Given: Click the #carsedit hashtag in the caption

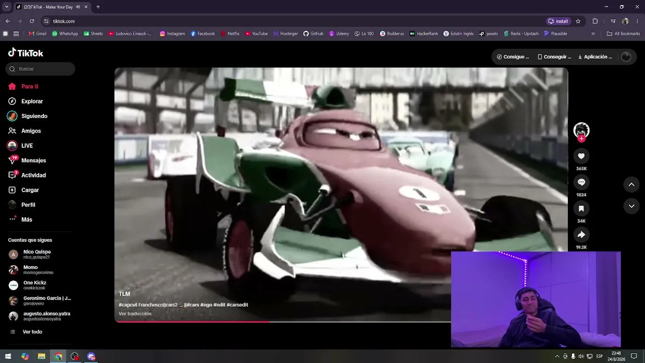Looking at the screenshot, I should (237, 305).
